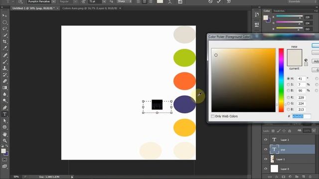This screenshot has width=319, height=179.
Task: Select the Dodge tool
Action: [x=4, y=100]
